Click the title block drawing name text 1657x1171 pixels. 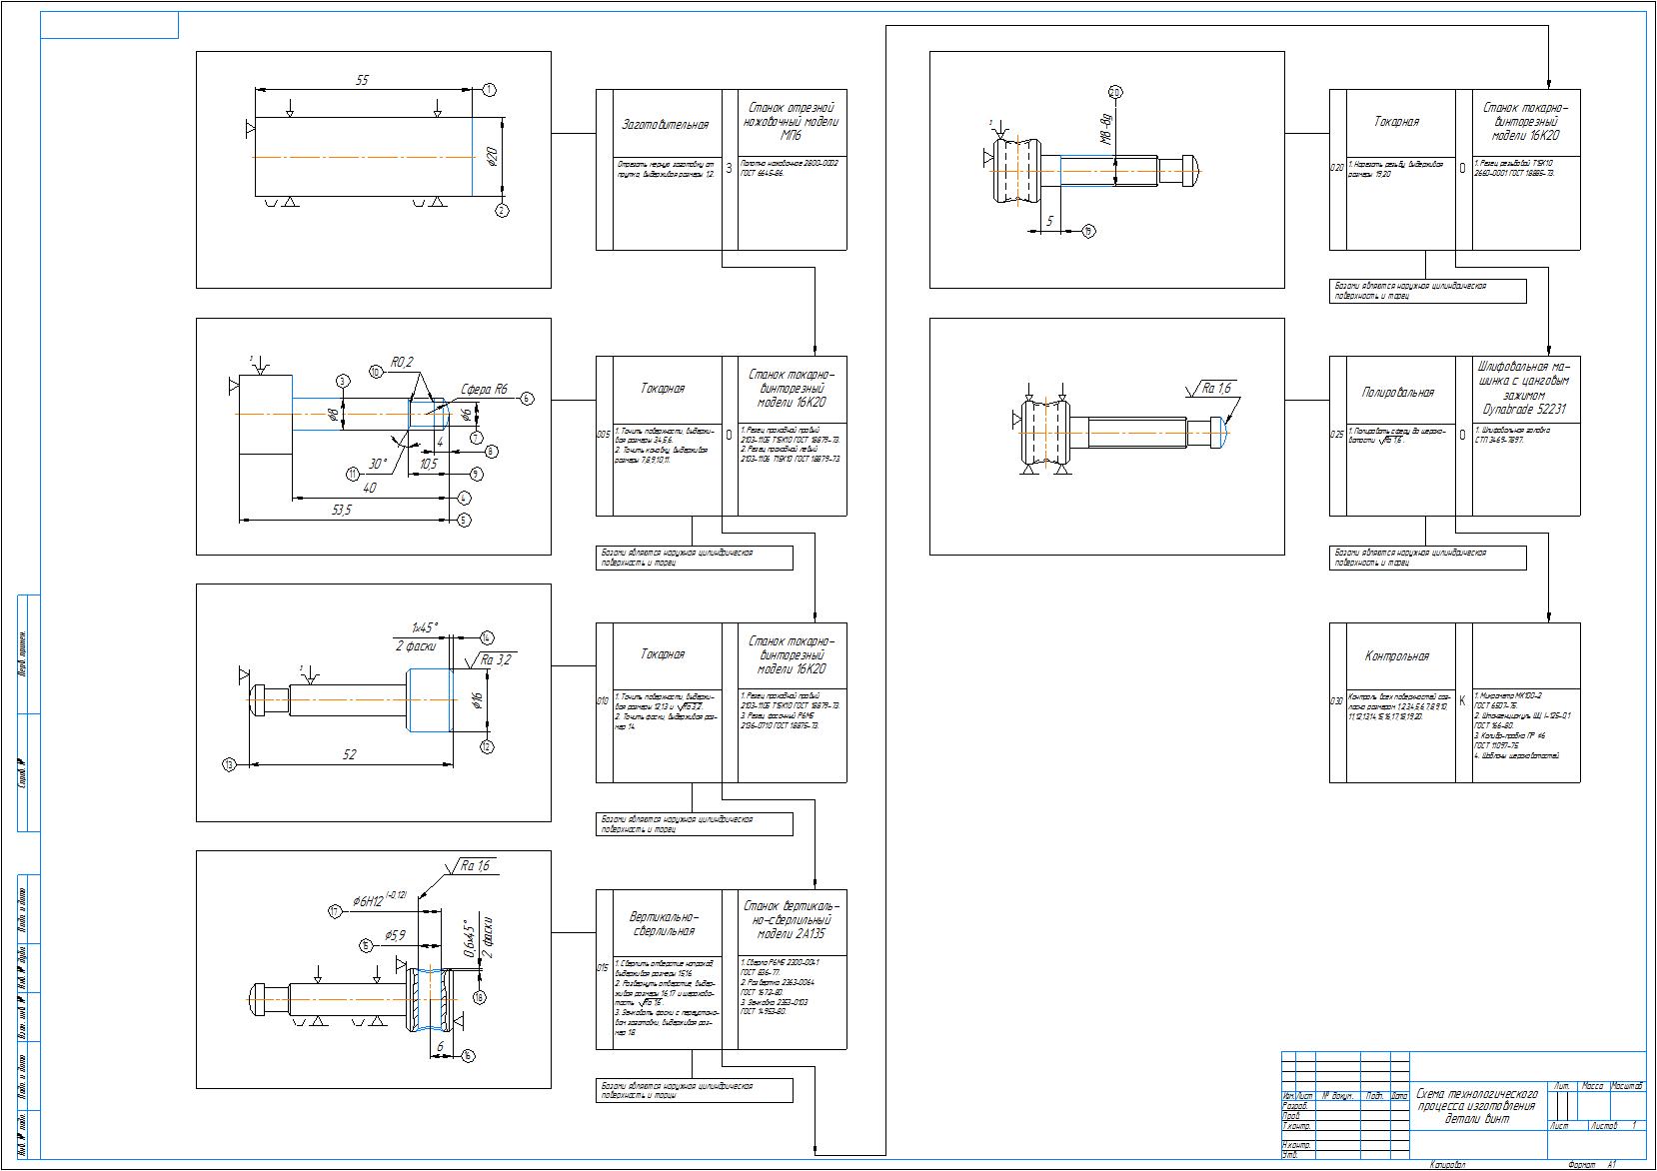(x=1475, y=1106)
